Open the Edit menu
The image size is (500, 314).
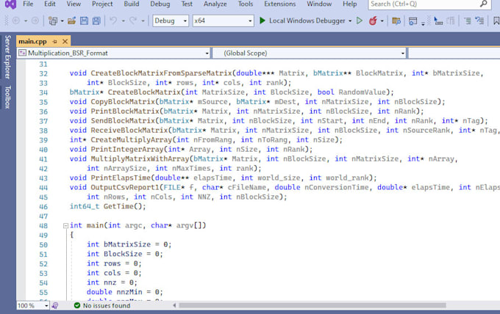[x=50, y=4]
